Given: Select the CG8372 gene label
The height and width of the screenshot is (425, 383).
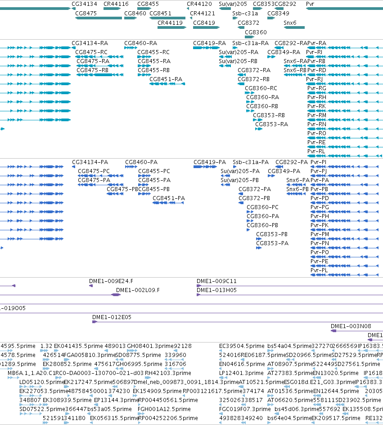Looking at the screenshot, I should click(248, 23).
